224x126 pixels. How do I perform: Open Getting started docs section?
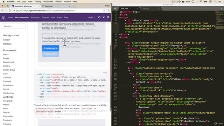11,35
